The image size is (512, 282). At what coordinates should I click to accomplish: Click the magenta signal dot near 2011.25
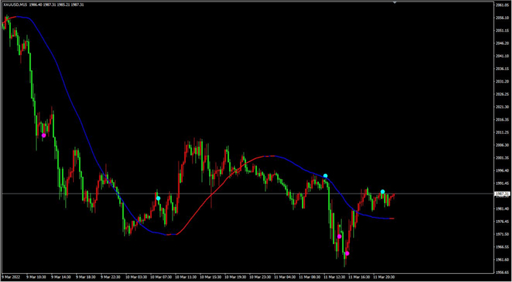pyautogui.click(x=44, y=135)
